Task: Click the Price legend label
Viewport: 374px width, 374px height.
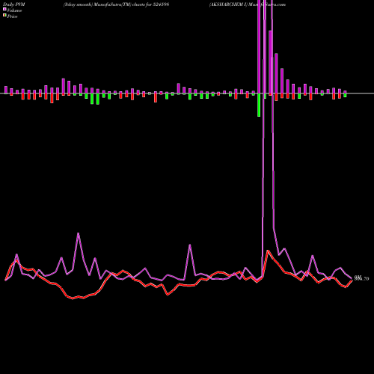Action: pyautogui.click(x=12, y=16)
